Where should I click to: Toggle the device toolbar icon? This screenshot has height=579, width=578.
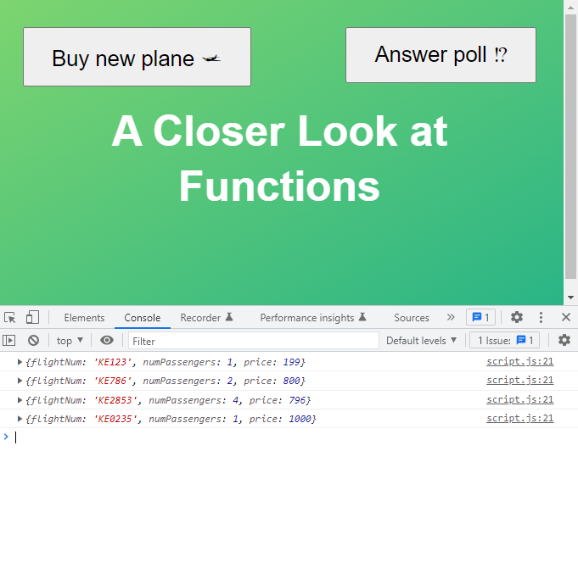[x=32, y=318]
